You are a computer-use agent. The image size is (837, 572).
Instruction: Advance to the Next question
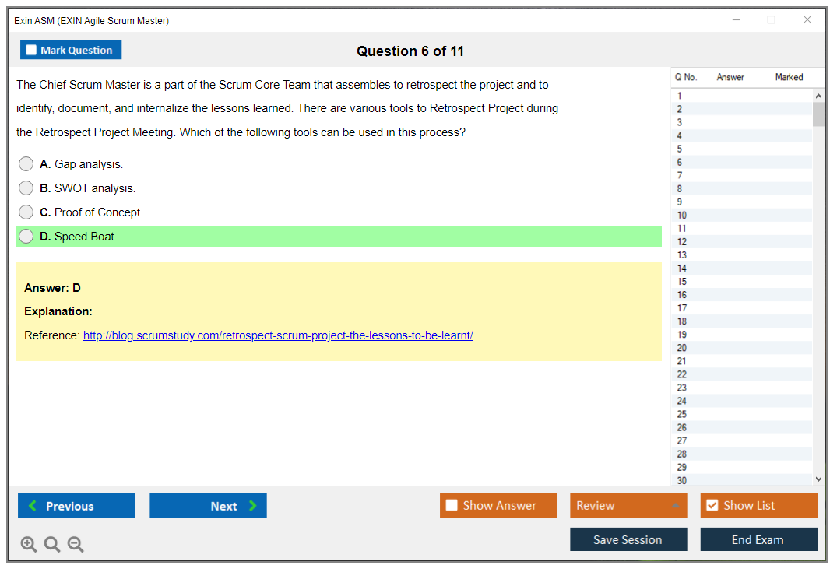208,506
